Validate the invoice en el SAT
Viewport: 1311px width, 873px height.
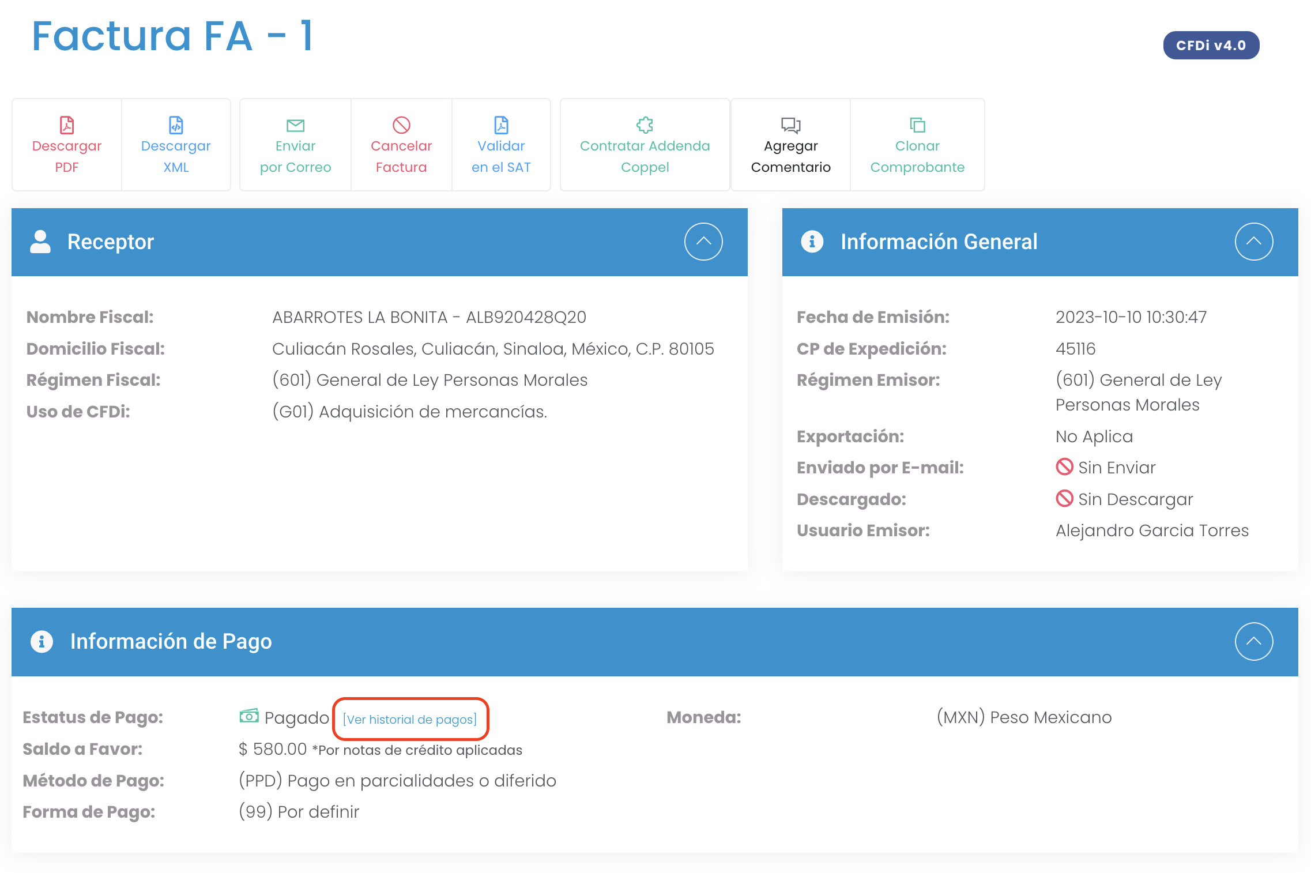(501, 145)
